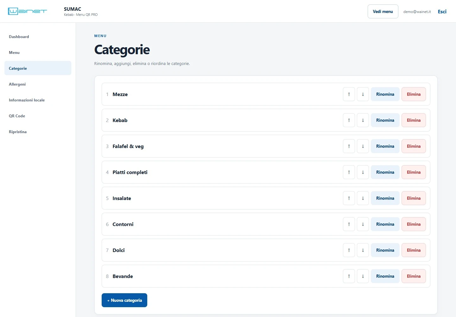Move Mezze category up with arrow
This screenshot has height=317, width=456.
(x=349, y=94)
